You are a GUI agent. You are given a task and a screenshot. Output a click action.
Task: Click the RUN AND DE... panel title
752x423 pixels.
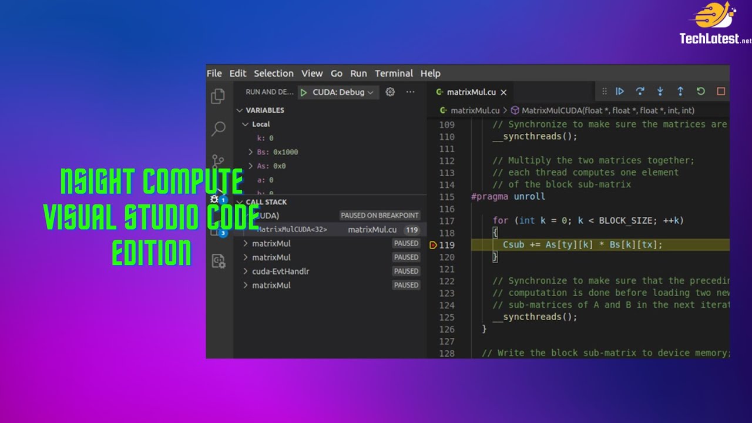[270, 92]
